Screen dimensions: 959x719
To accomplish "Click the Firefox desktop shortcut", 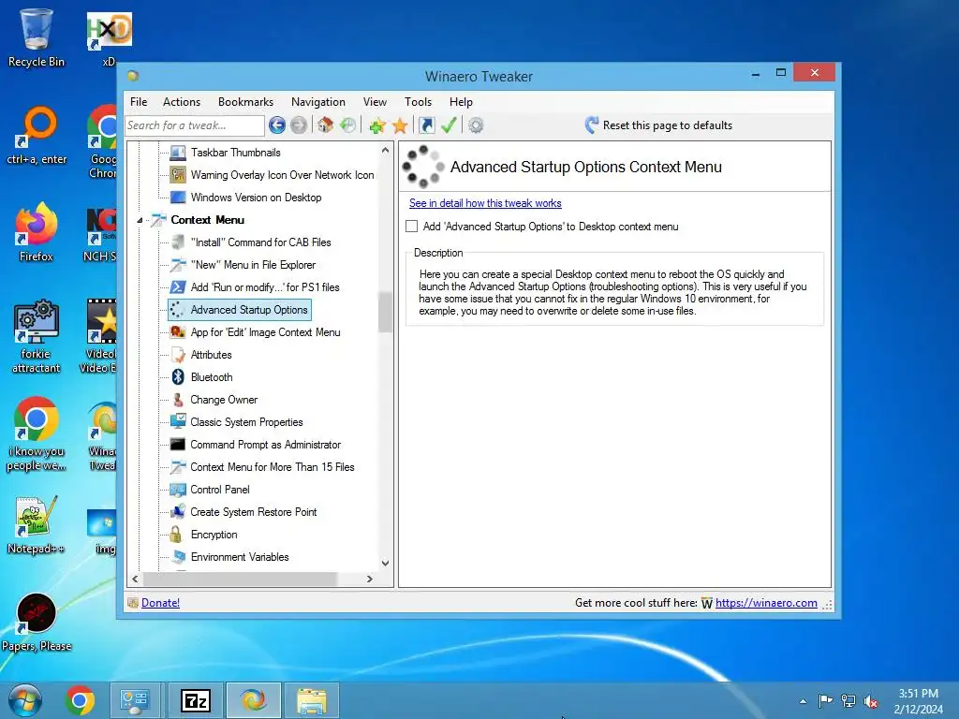I will coord(37,232).
